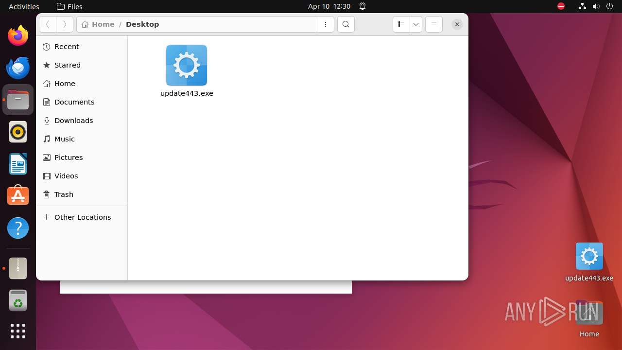Click the notification bell icon
622x350 pixels.
coord(363,6)
